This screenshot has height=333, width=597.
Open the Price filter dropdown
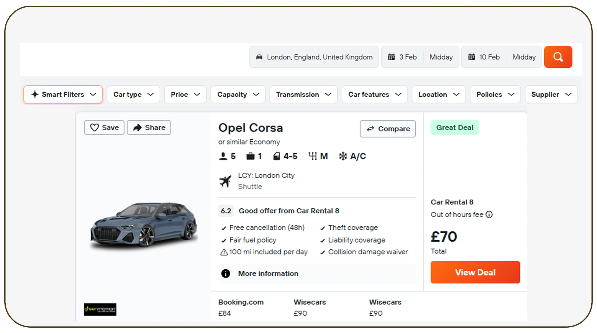pos(185,95)
